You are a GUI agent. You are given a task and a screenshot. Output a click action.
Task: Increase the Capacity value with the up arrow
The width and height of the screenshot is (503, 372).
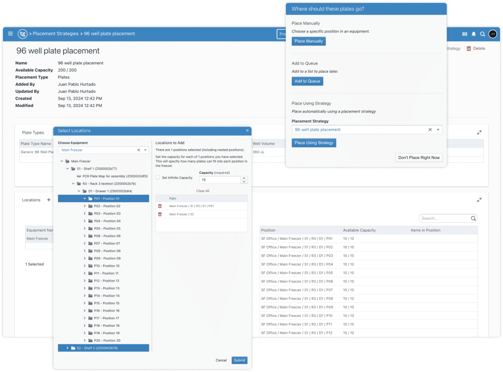(x=244, y=178)
